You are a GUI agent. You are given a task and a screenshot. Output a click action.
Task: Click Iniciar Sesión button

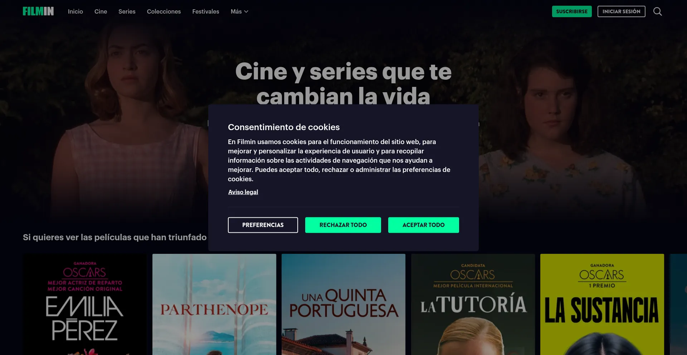point(622,11)
